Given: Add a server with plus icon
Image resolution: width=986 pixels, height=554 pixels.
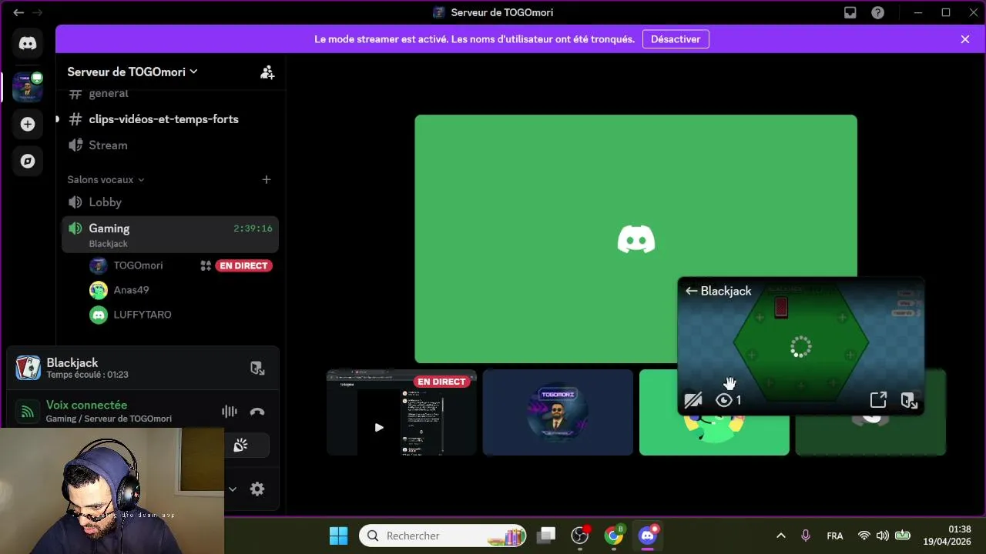Looking at the screenshot, I should click(x=28, y=124).
